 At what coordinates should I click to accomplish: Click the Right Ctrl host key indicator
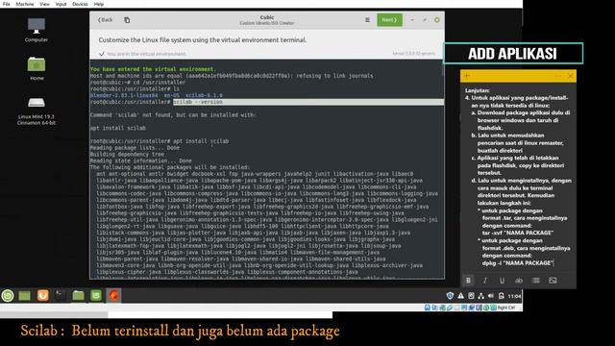(506, 308)
